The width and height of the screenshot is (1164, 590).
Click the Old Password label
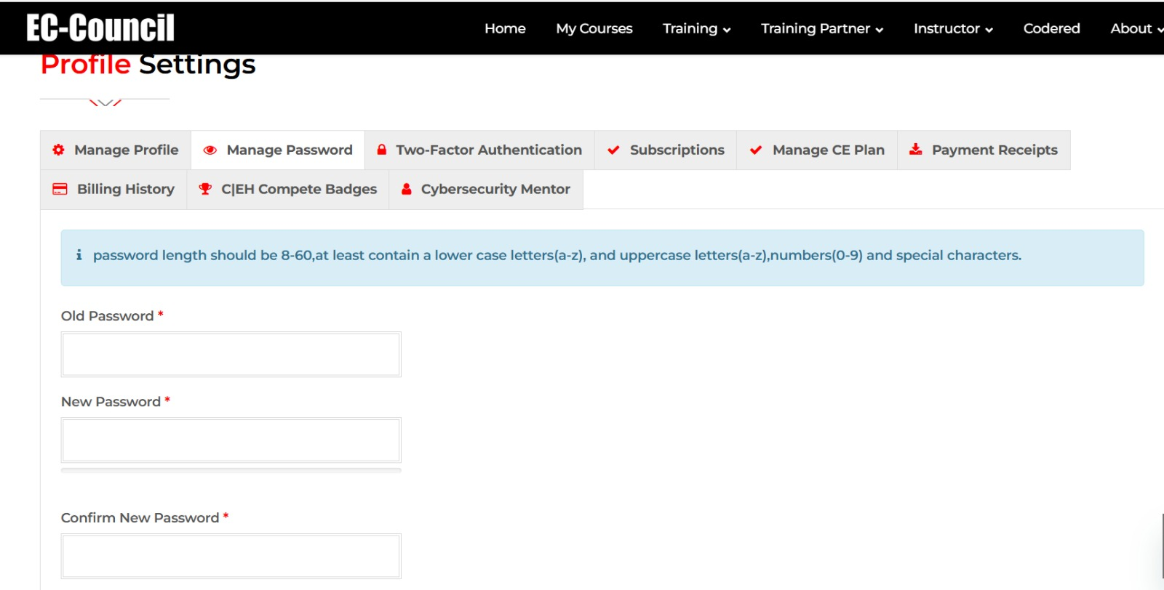coord(107,316)
